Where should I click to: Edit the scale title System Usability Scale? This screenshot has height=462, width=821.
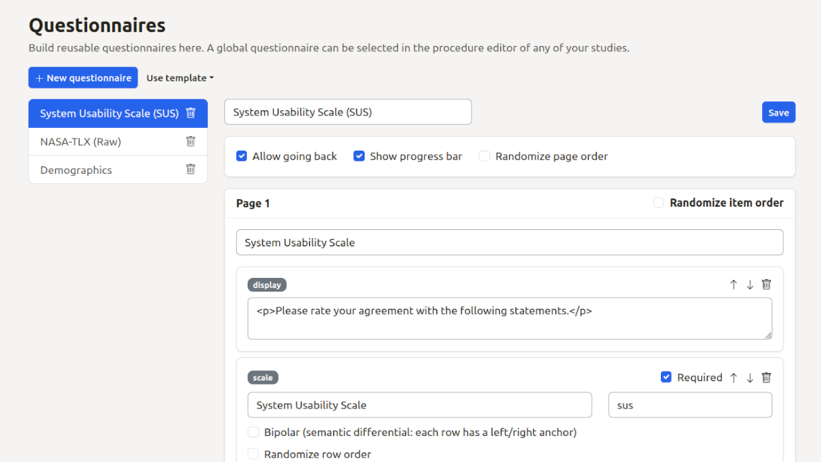click(419, 405)
